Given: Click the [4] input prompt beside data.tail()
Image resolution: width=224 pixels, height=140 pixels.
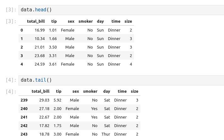Looking at the screenshot, I should click(11, 80).
